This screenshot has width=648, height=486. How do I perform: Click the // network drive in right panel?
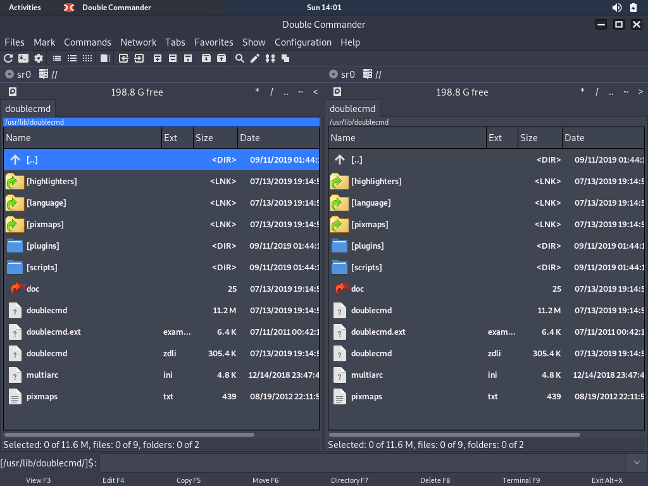pos(372,75)
